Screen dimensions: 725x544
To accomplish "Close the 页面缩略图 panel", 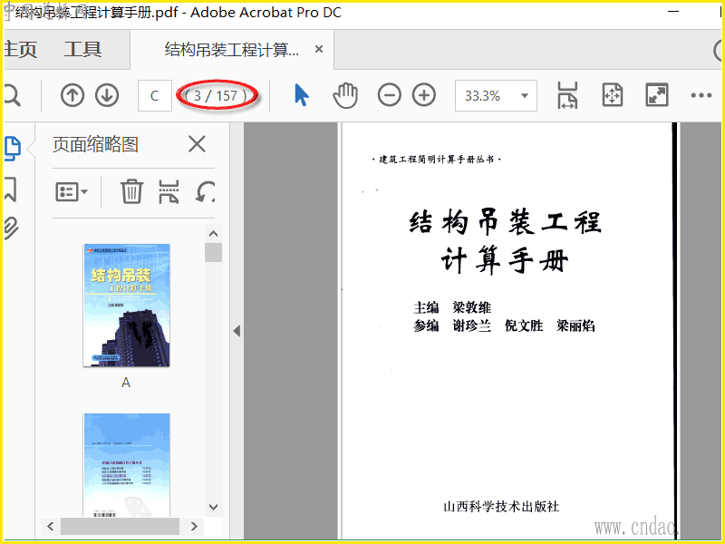I will pyautogui.click(x=197, y=144).
